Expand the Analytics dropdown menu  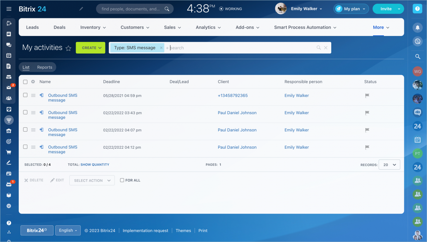208,27
